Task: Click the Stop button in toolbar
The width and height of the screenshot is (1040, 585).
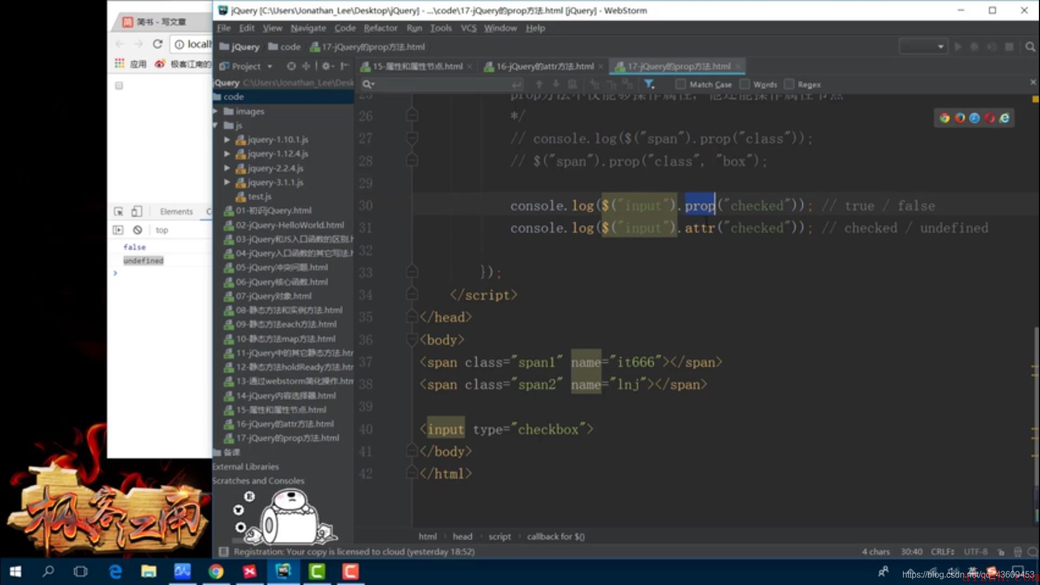Action: pos(1009,47)
